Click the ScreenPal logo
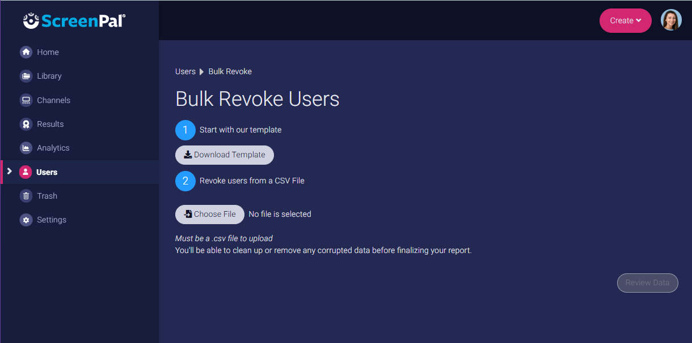The width and height of the screenshot is (692, 343). click(74, 21)
